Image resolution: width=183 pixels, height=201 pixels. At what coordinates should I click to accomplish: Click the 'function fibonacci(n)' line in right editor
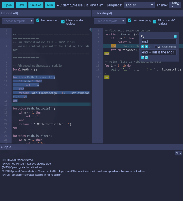point(121,34)
